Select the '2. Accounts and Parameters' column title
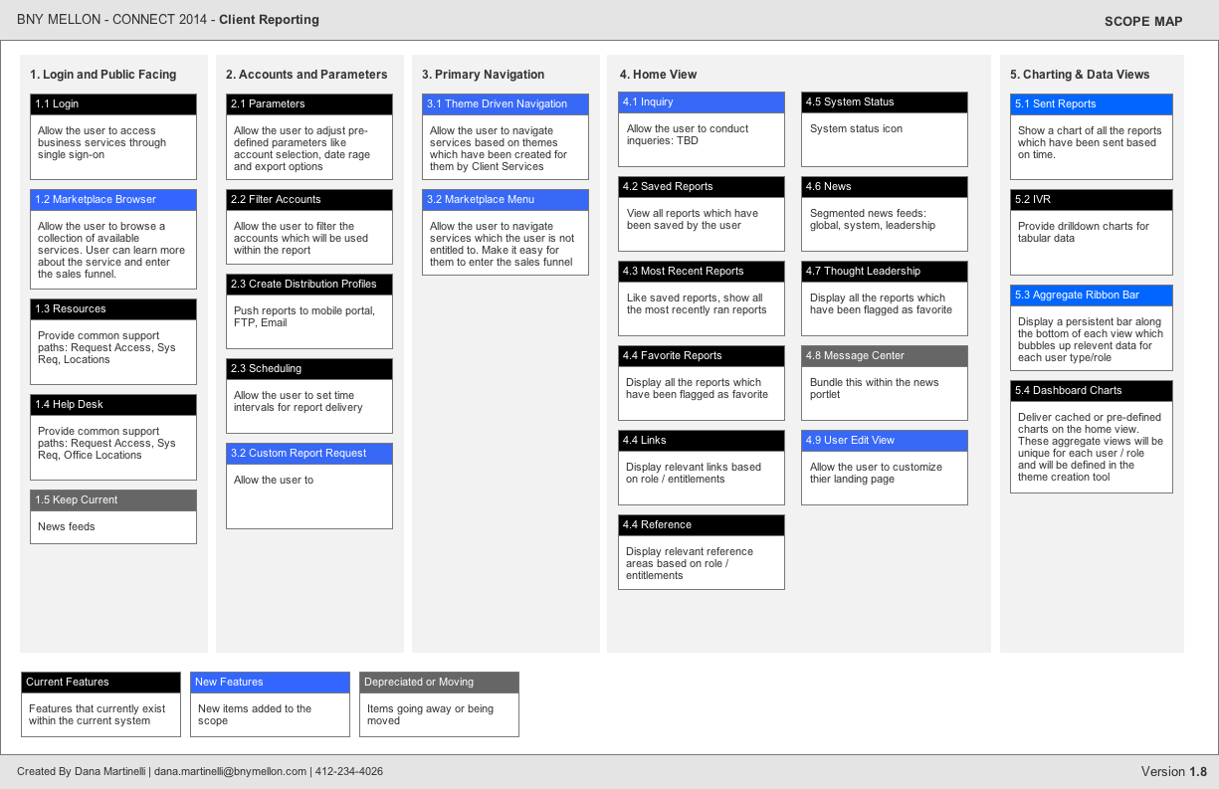The image size is (1219, 789). 306,75
